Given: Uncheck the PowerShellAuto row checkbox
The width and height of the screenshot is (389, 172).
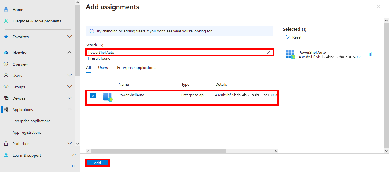Looking at the screenshot, I should (93, 95).
